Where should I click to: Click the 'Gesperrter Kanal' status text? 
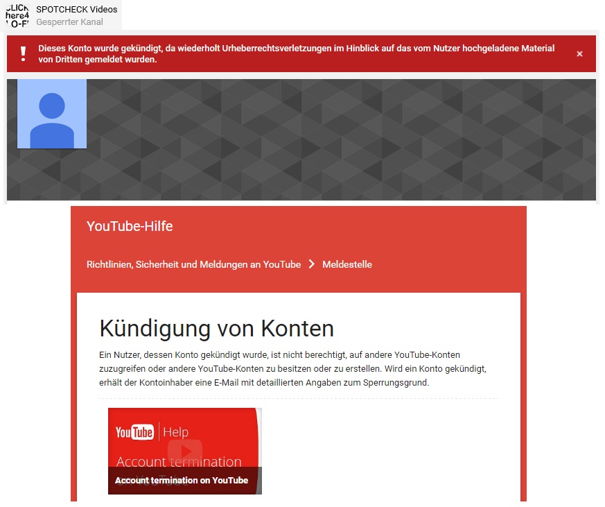pyautogui.click(x=69, y=22)
